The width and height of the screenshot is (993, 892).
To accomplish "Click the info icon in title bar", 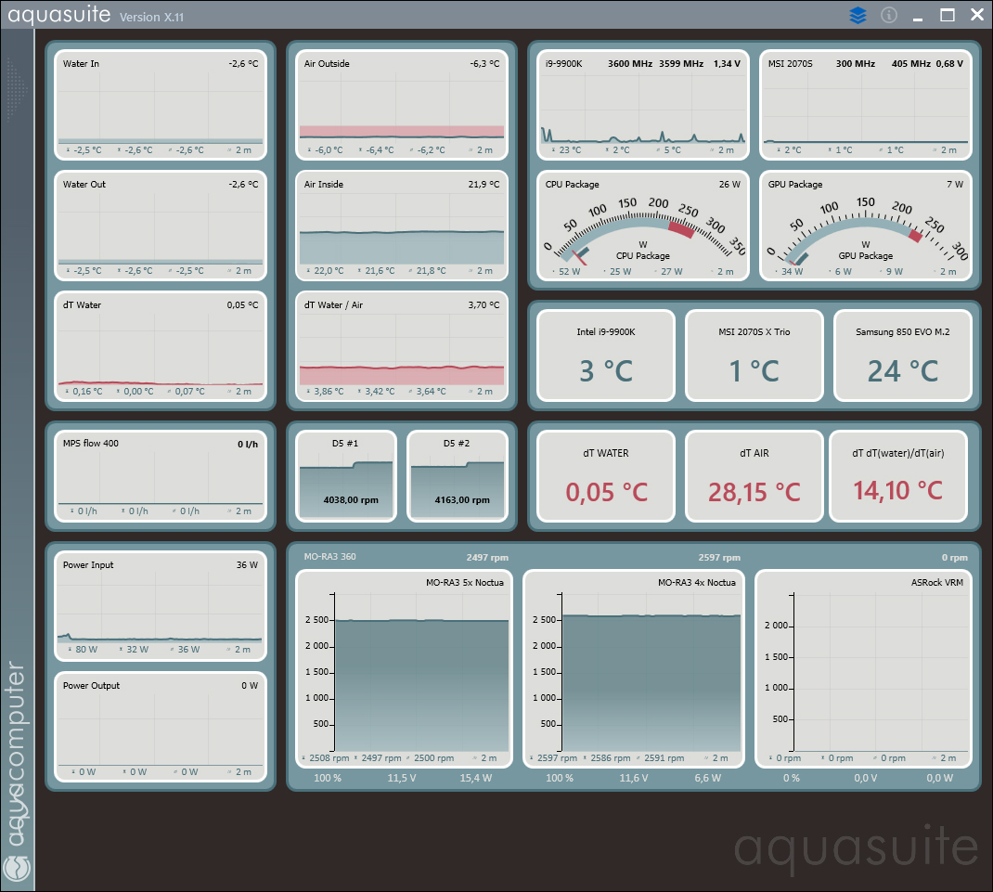I will pos(889,15).
